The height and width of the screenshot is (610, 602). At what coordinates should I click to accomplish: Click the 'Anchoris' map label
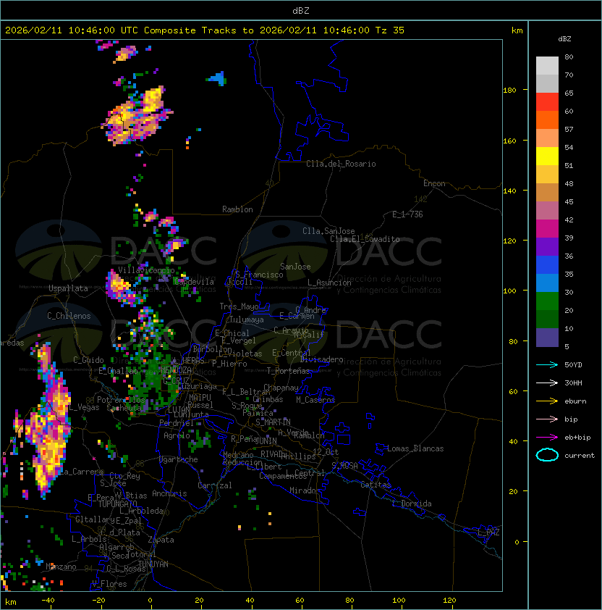(x=169, y=493)
